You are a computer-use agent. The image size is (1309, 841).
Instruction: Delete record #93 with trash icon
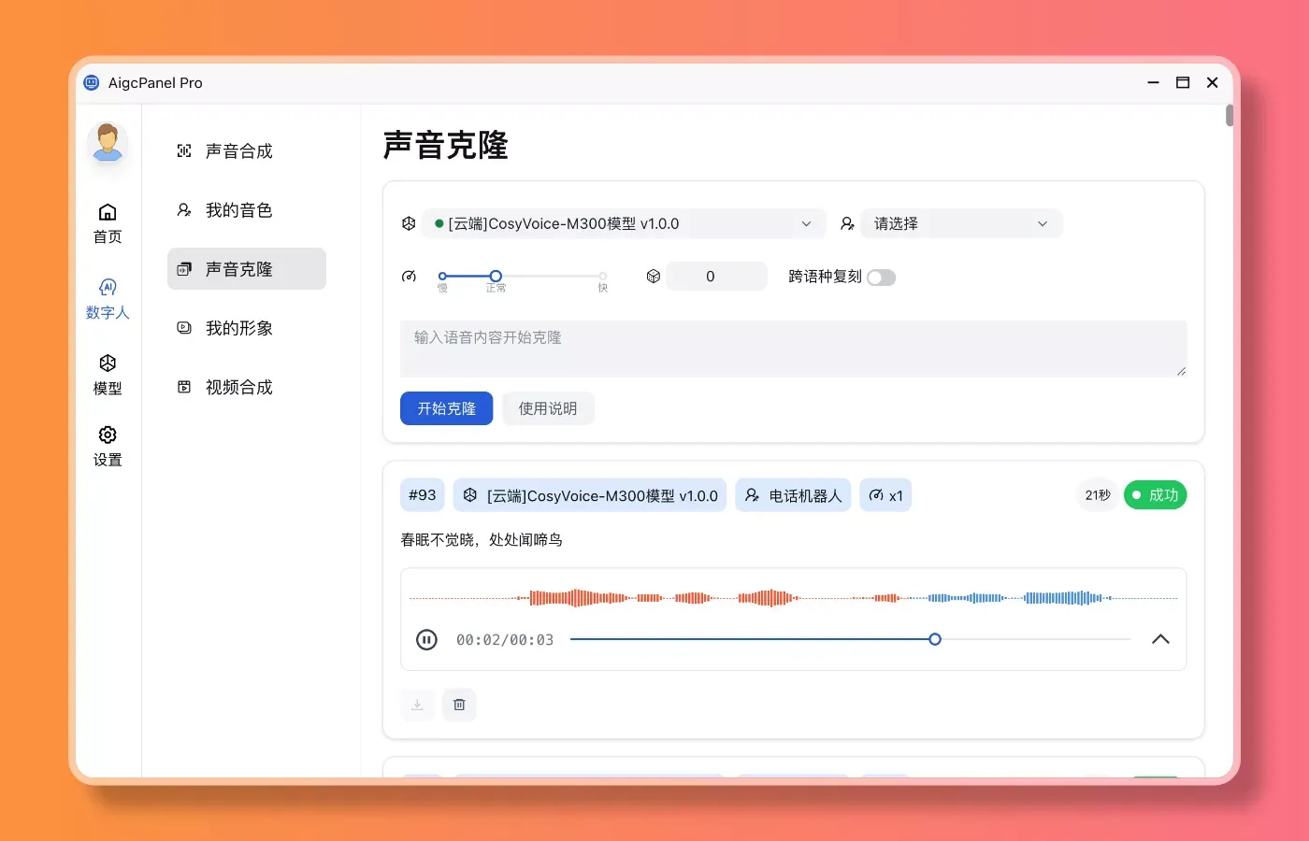point(459,705)
